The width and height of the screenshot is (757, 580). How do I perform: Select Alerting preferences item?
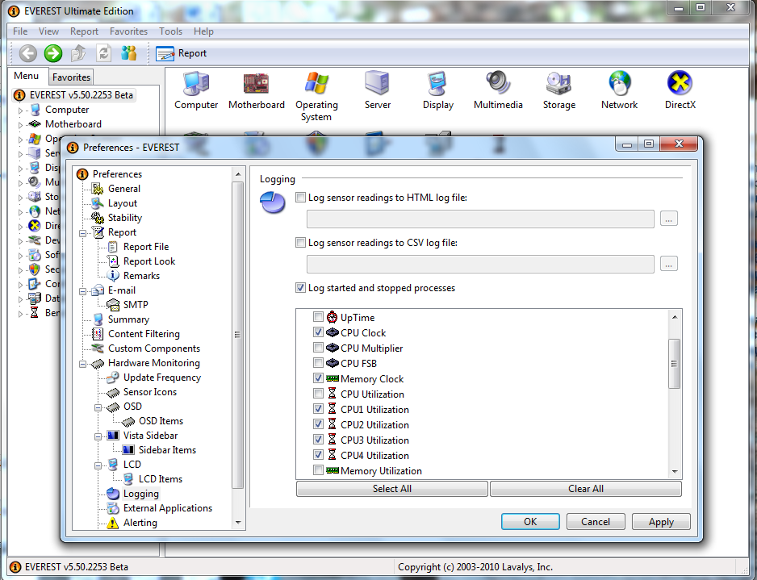click(x=140, y=523)
